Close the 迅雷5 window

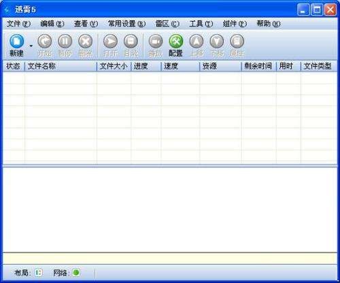coord(330,10)
